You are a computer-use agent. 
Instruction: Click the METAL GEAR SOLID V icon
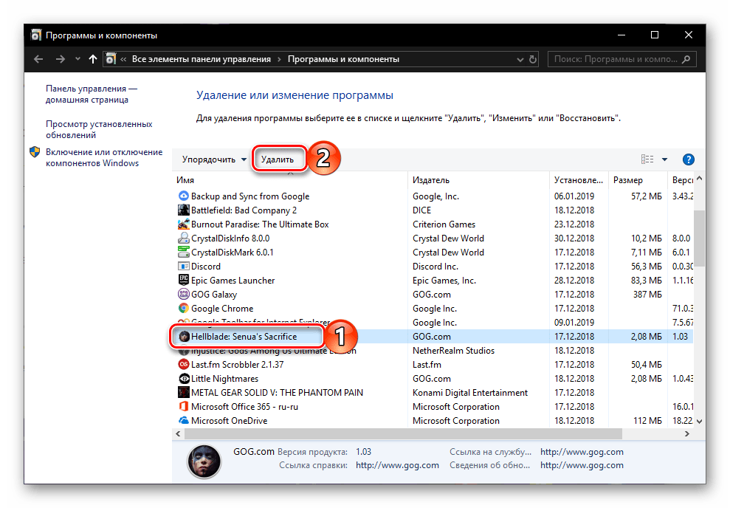(184, 393)
